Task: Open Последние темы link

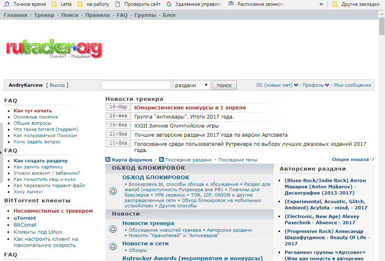Action: click(238, 160)
